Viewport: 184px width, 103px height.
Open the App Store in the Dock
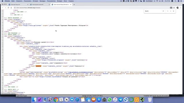99,100
